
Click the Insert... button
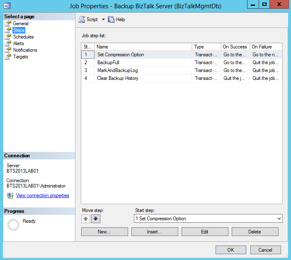[x=154, y=232]
